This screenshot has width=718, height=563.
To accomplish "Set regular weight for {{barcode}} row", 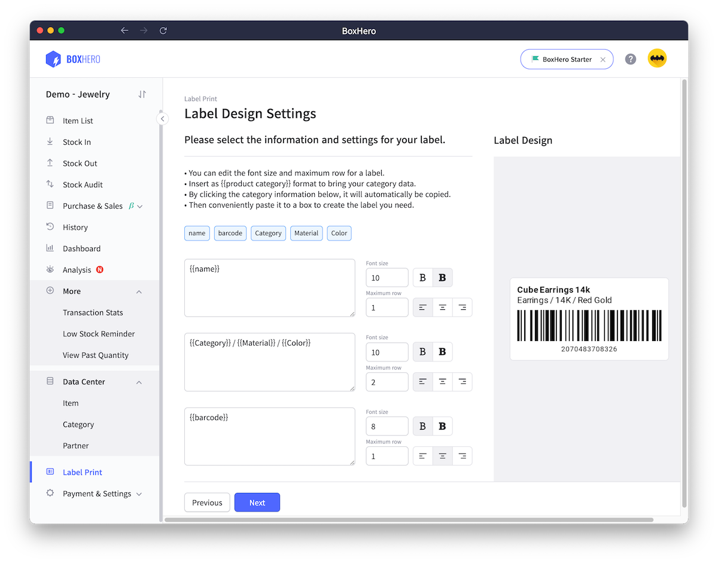I will tap(423, 426).
